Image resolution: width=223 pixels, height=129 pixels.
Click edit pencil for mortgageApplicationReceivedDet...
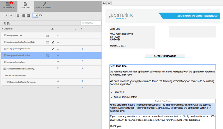pyautogui.click(x=53, y=42)
